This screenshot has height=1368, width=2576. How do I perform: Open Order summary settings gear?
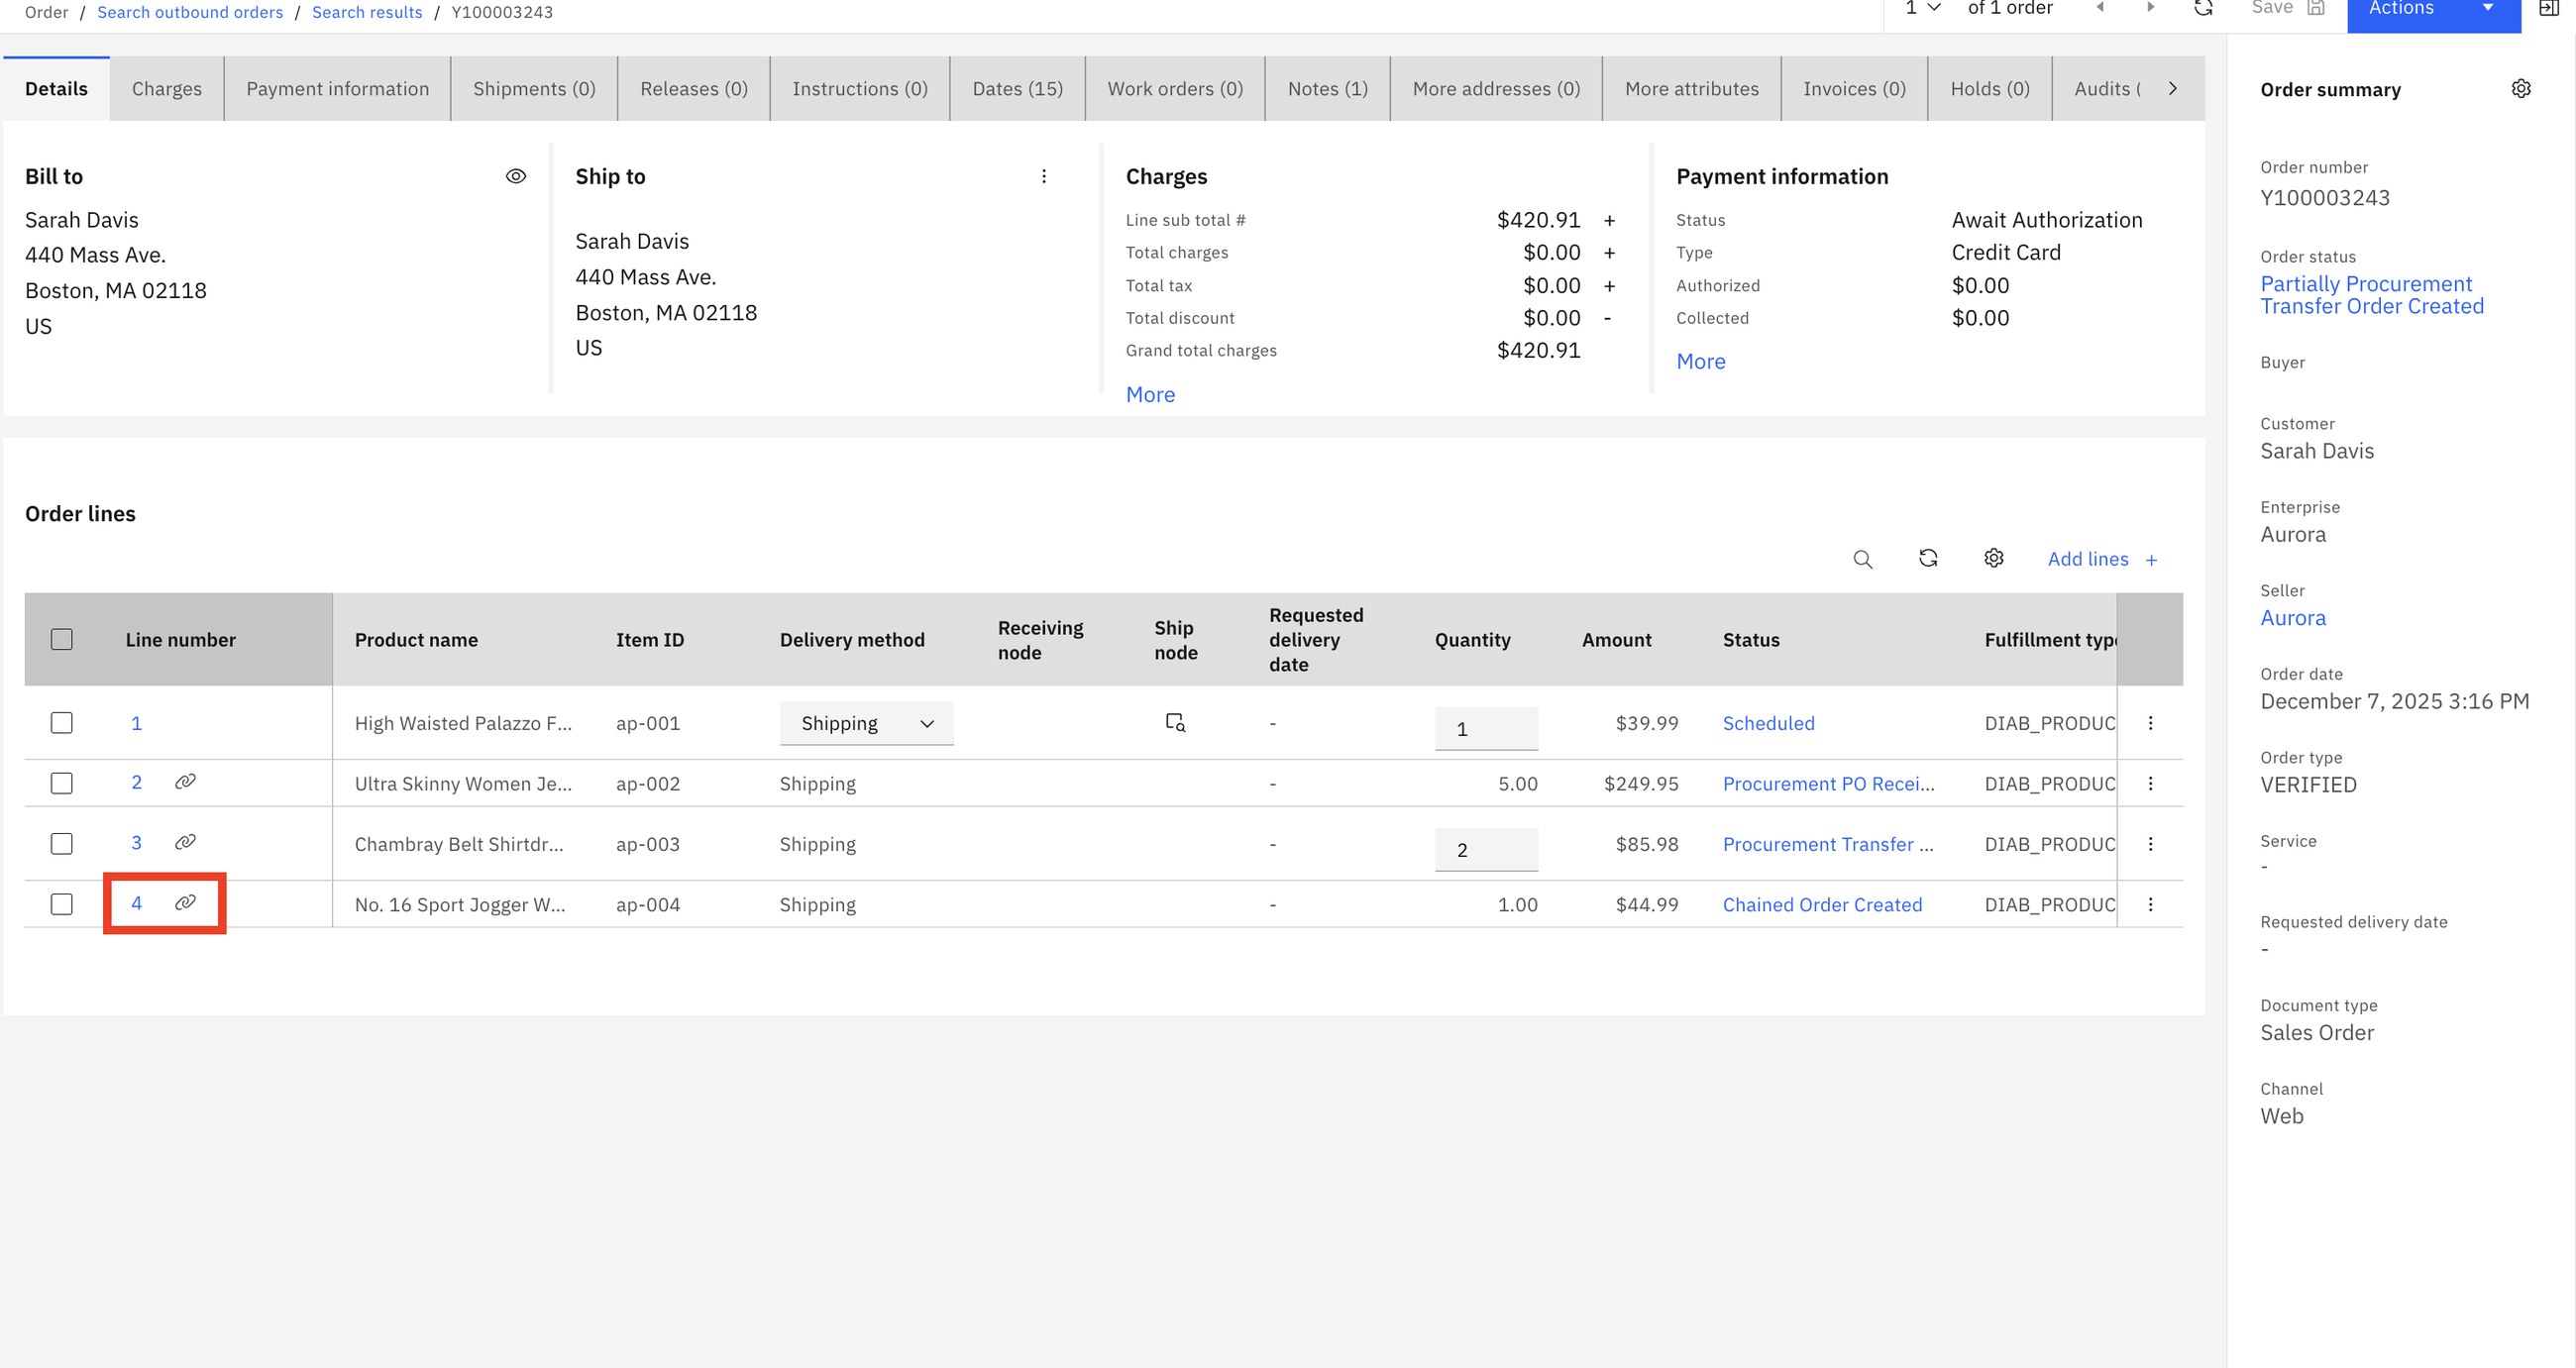[2521, 89]
